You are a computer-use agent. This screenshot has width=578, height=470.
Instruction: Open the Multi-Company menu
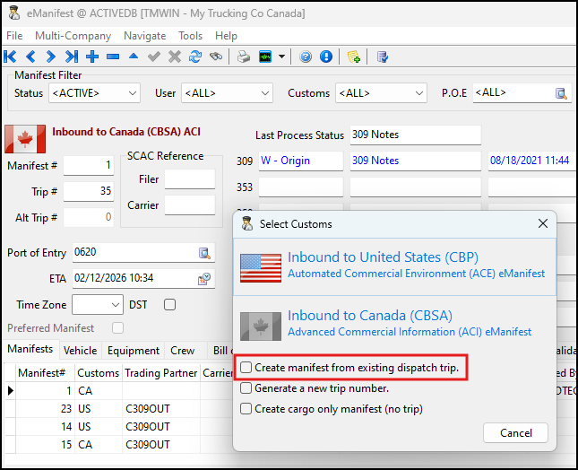[x=73, y=36]
